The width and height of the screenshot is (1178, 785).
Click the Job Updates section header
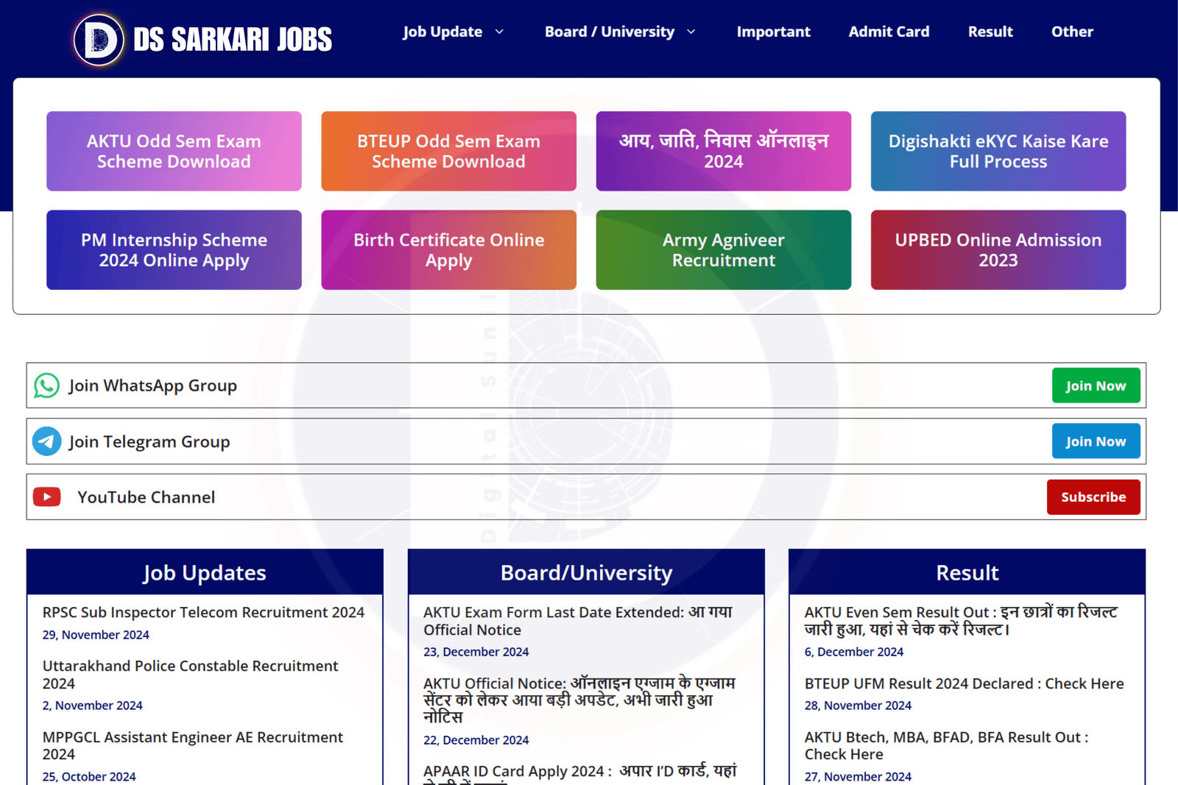coord(205,572)
